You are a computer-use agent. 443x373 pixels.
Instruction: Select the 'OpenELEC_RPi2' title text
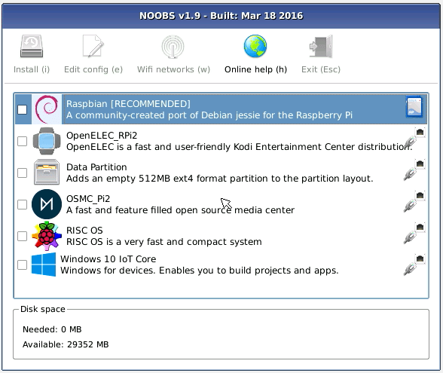(102, 136)
